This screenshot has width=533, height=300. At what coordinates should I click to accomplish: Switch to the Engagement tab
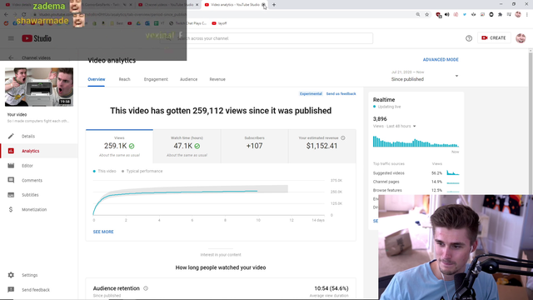coord(156,79)
